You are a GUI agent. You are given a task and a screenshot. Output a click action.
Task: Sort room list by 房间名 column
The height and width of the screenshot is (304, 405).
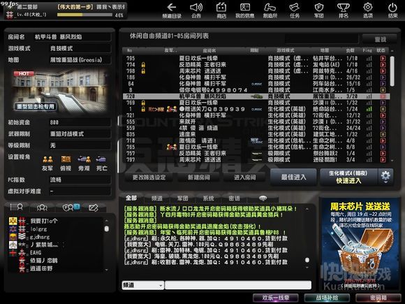pos(209,50)
